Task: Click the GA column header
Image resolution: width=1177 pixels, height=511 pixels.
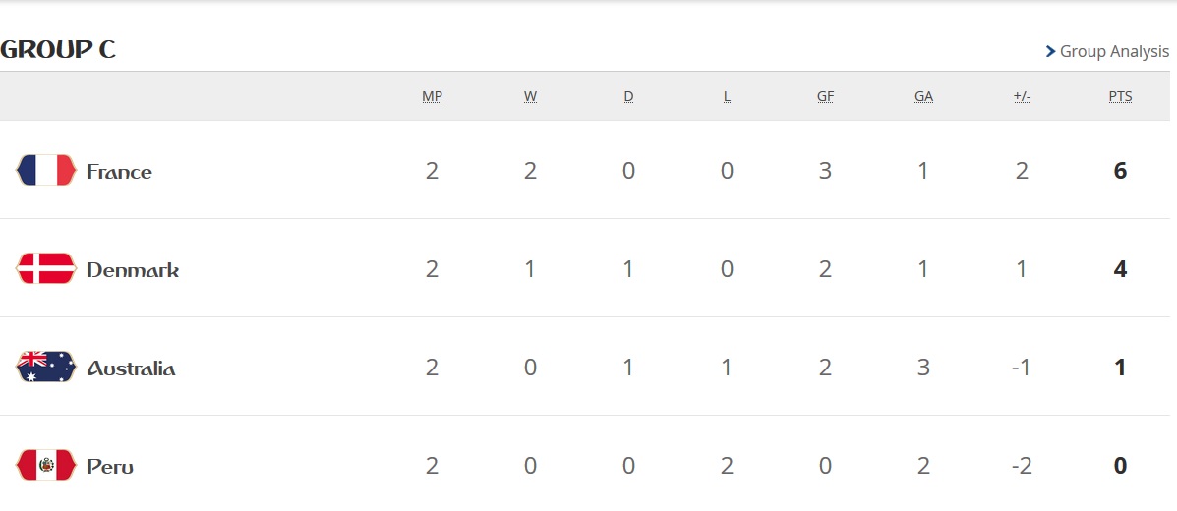Action: click(923, 97)
